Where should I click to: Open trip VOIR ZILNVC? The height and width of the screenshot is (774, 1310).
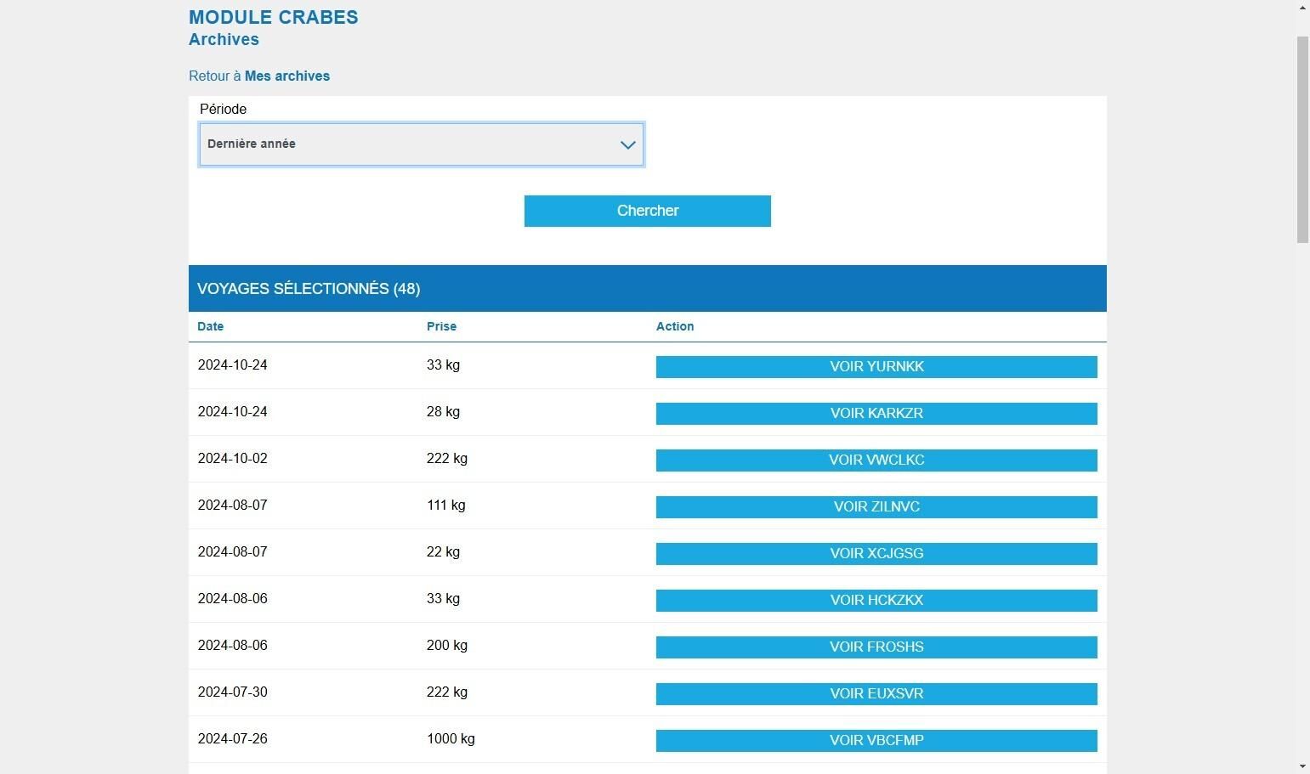[x=876, y=507]
